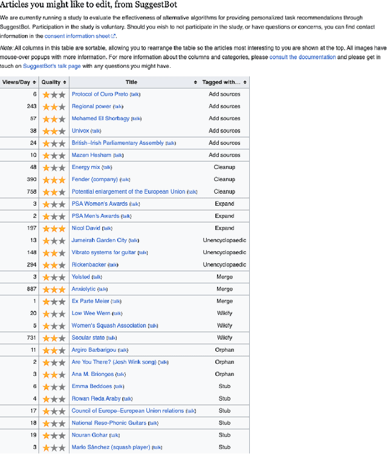Open the Council of Europe–European Union relations article
The width and height of the screenshot is (387, 454).
point(128,411)
